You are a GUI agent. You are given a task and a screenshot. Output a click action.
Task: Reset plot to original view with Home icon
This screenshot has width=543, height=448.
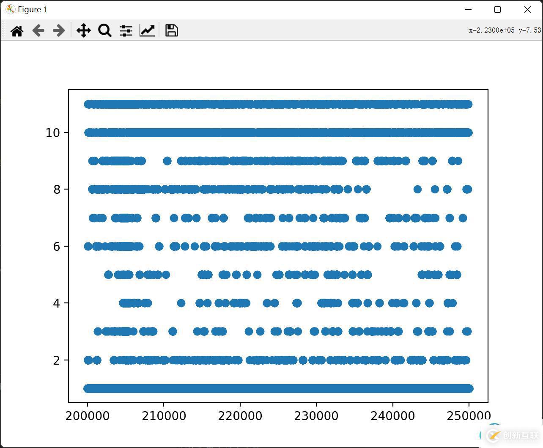(17, 30)
